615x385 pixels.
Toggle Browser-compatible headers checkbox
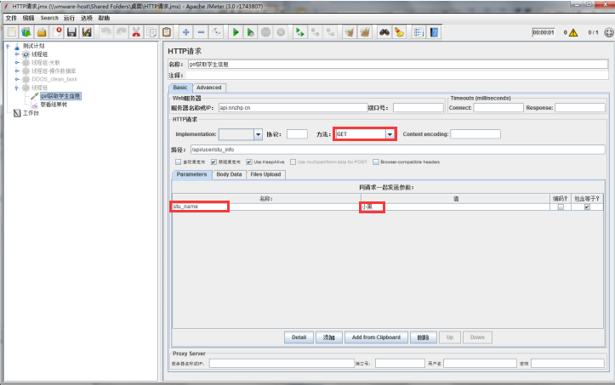point(376,162)
